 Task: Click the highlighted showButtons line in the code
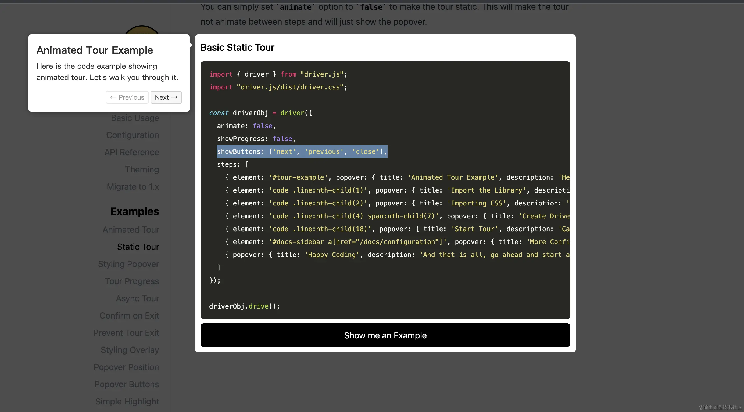click(x=302, y=151)
